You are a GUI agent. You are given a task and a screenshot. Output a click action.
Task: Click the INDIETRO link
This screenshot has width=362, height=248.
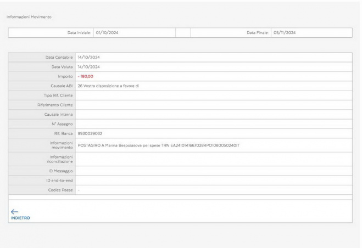point(20,217)
